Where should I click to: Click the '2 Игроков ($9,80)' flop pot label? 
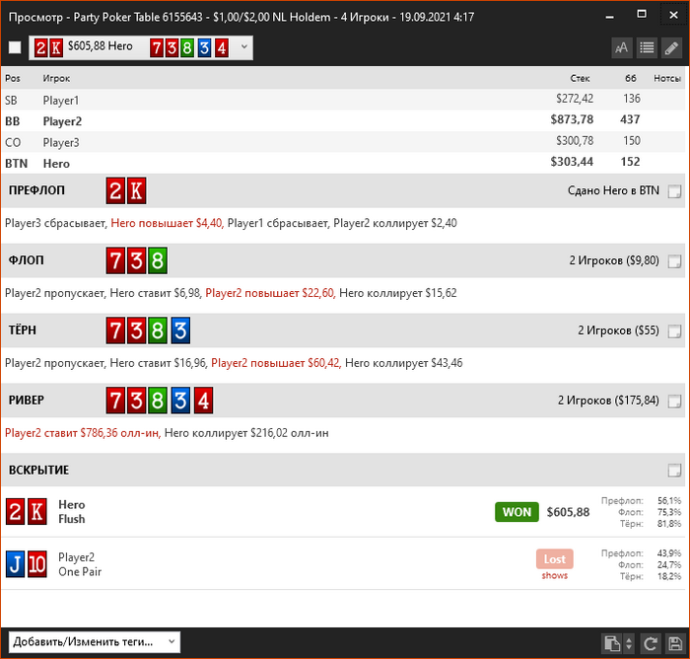click(x=614, y=260)
